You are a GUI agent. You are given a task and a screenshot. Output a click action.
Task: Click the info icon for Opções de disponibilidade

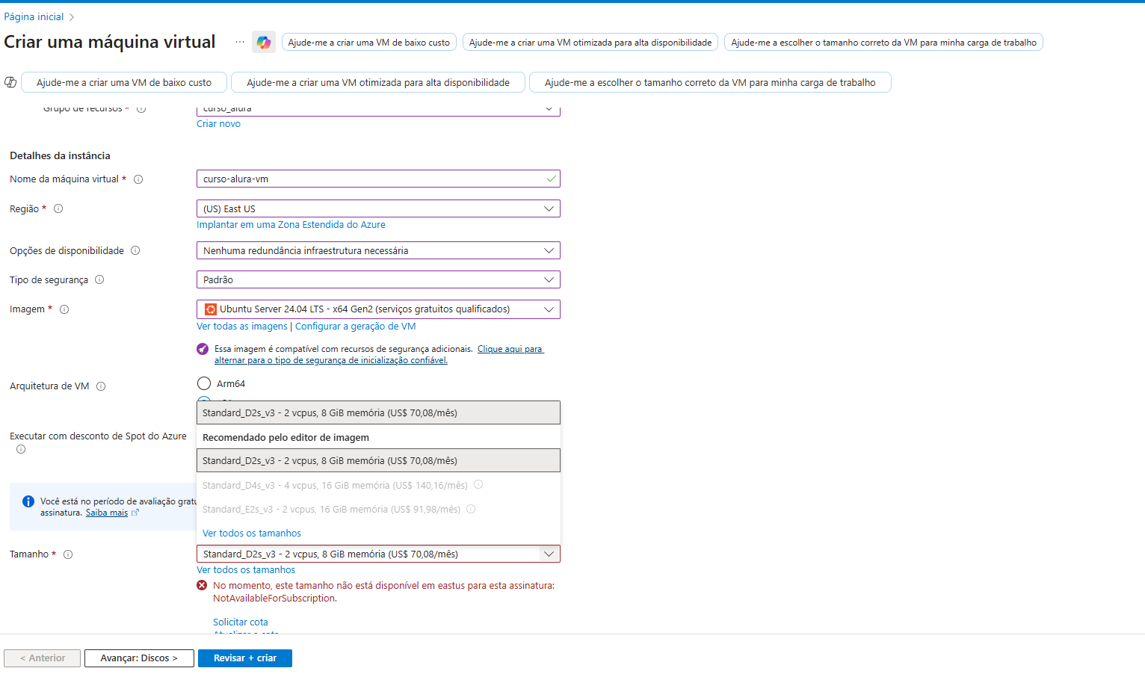[135, 250]
